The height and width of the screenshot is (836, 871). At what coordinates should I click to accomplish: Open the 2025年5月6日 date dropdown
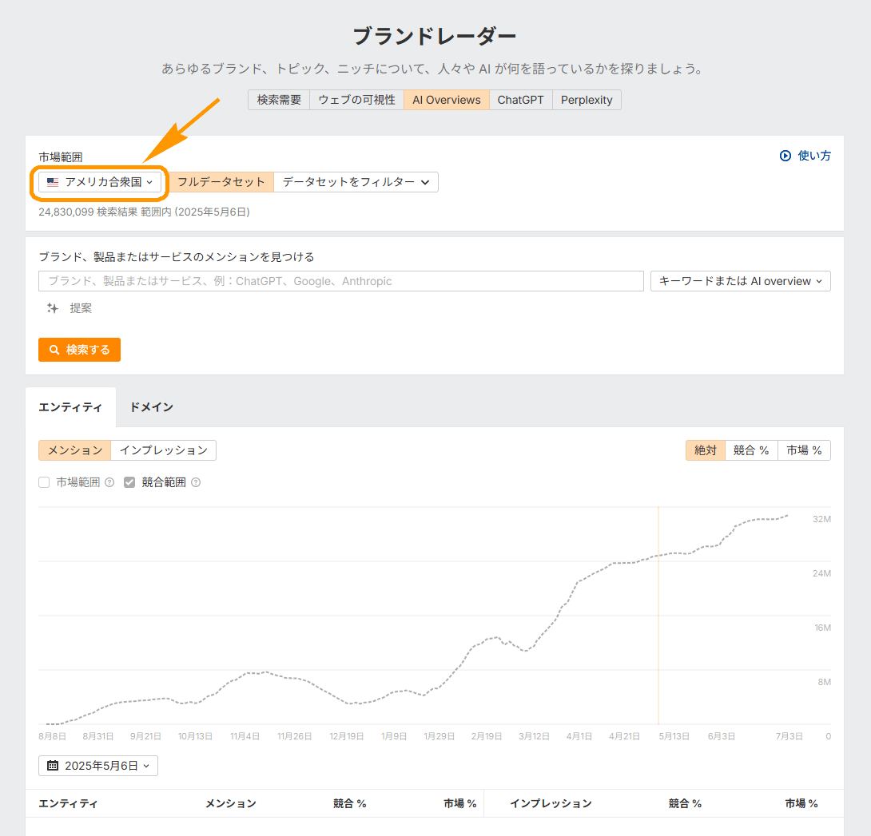tap(97, 765)
